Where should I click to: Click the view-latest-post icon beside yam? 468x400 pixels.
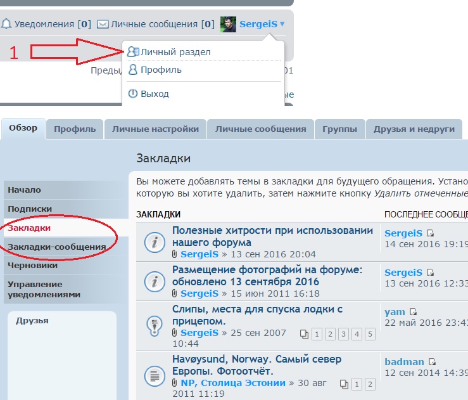[x=414, y=312]
